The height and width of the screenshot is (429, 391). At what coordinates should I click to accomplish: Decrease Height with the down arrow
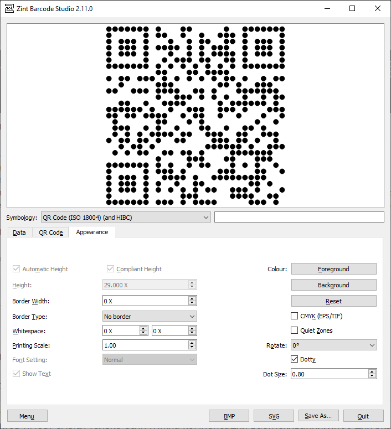(192, 287)
